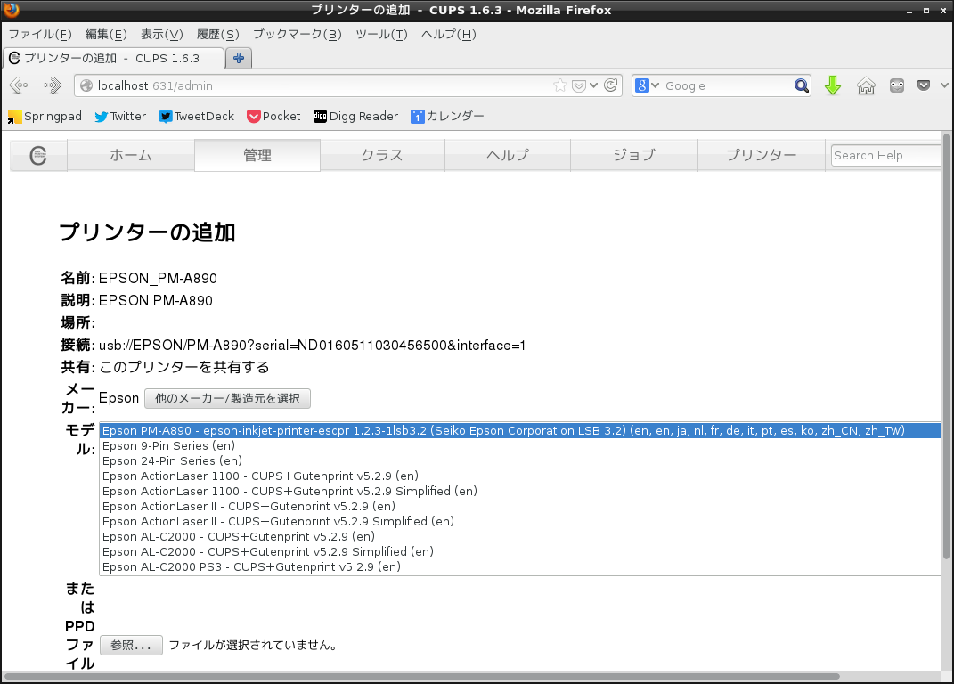This screenshot has width=954, height=684.
Task: Open a new tab with plus button
Action: pyautogui.click(x=239, y=58)
